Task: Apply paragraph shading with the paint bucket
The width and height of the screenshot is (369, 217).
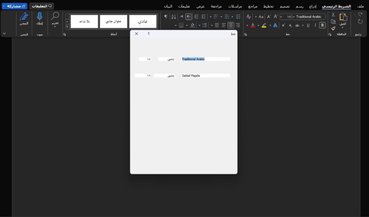Action: [192, 25]
